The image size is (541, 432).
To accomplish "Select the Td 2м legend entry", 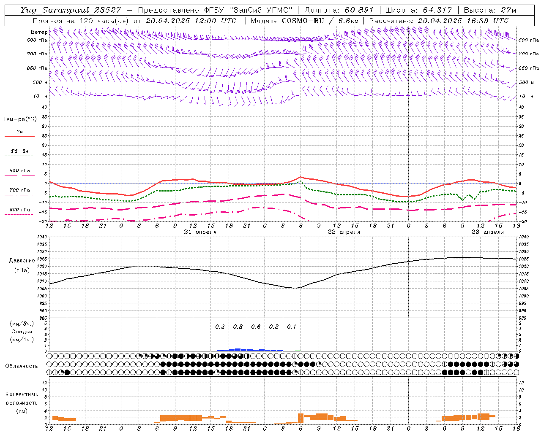I will 19,151.
